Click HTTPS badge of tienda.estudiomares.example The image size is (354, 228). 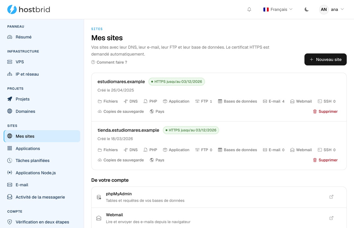click(x=191, y=130)
